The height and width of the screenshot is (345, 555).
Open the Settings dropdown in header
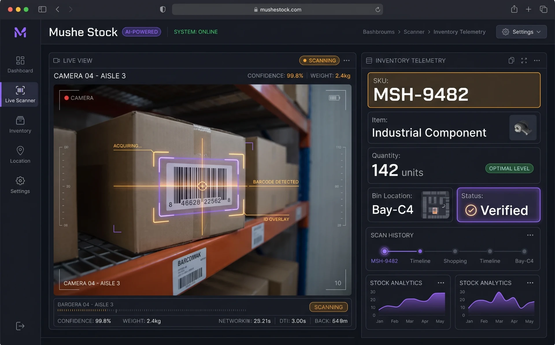[x=521, y=32]
